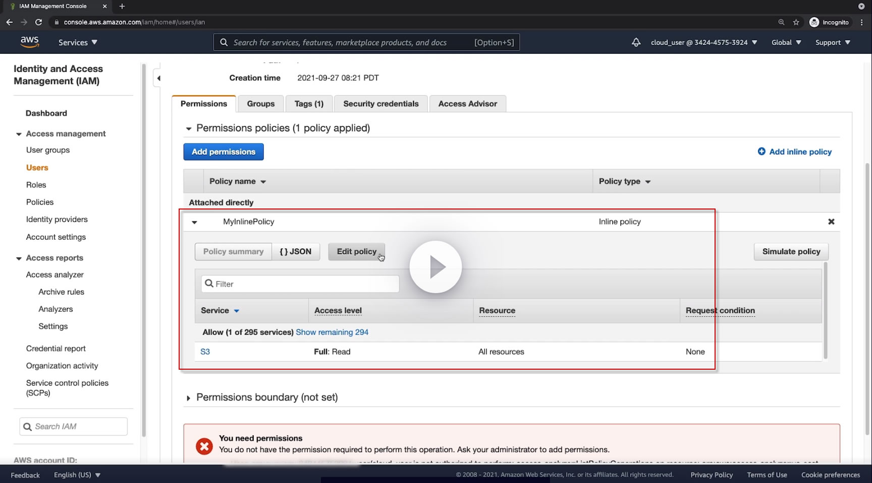The image size is (872, 483).
Task: Switch to the Security credentials tab
Action: [x=381, y=104]
